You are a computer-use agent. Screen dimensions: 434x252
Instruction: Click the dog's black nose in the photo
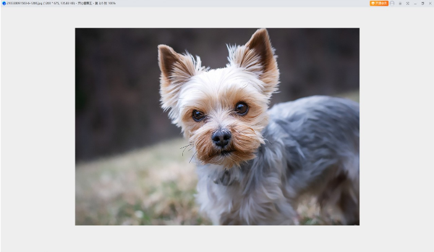pos(221,137)
